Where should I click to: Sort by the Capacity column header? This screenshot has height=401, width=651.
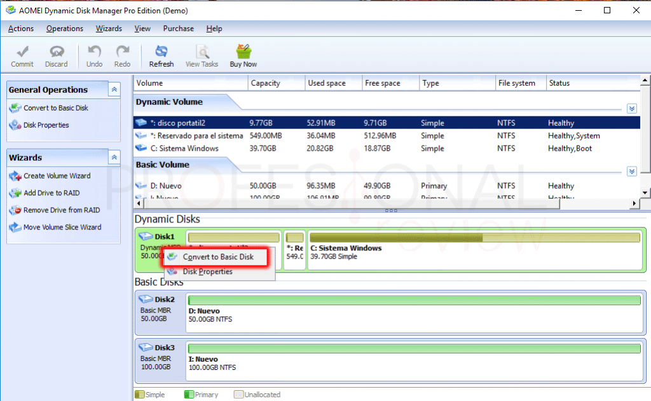coord(277,83)
